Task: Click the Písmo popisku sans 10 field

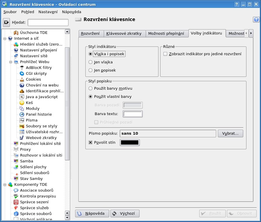Action: click(x=168, y=133)
